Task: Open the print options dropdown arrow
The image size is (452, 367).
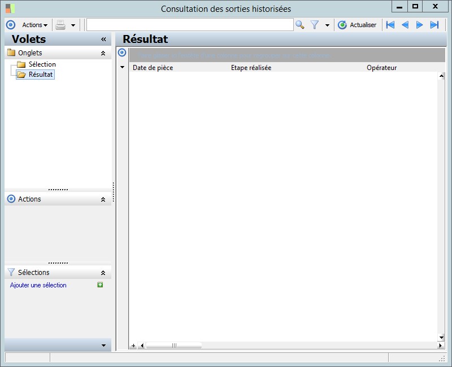Action: [73, 25]
